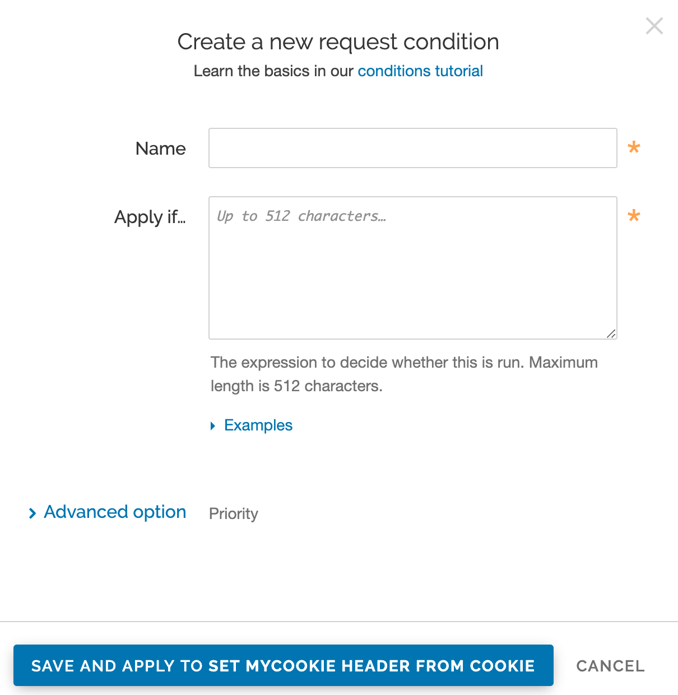The image size is (678, 695).
Task: Click the dialog title text
Action: click(x=338, y=41)
